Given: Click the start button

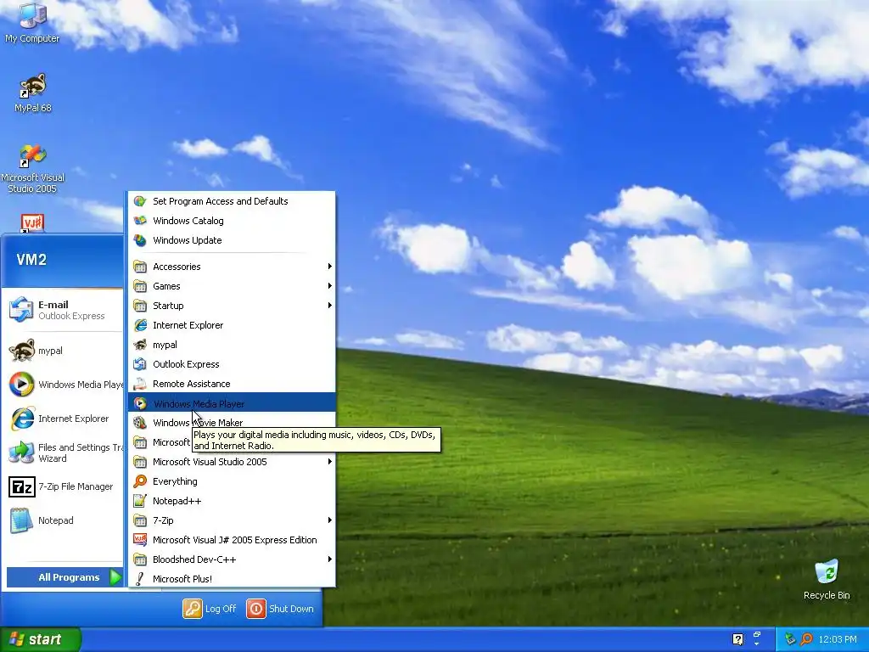Looking at the screenshot, I should tap(41, 639).
